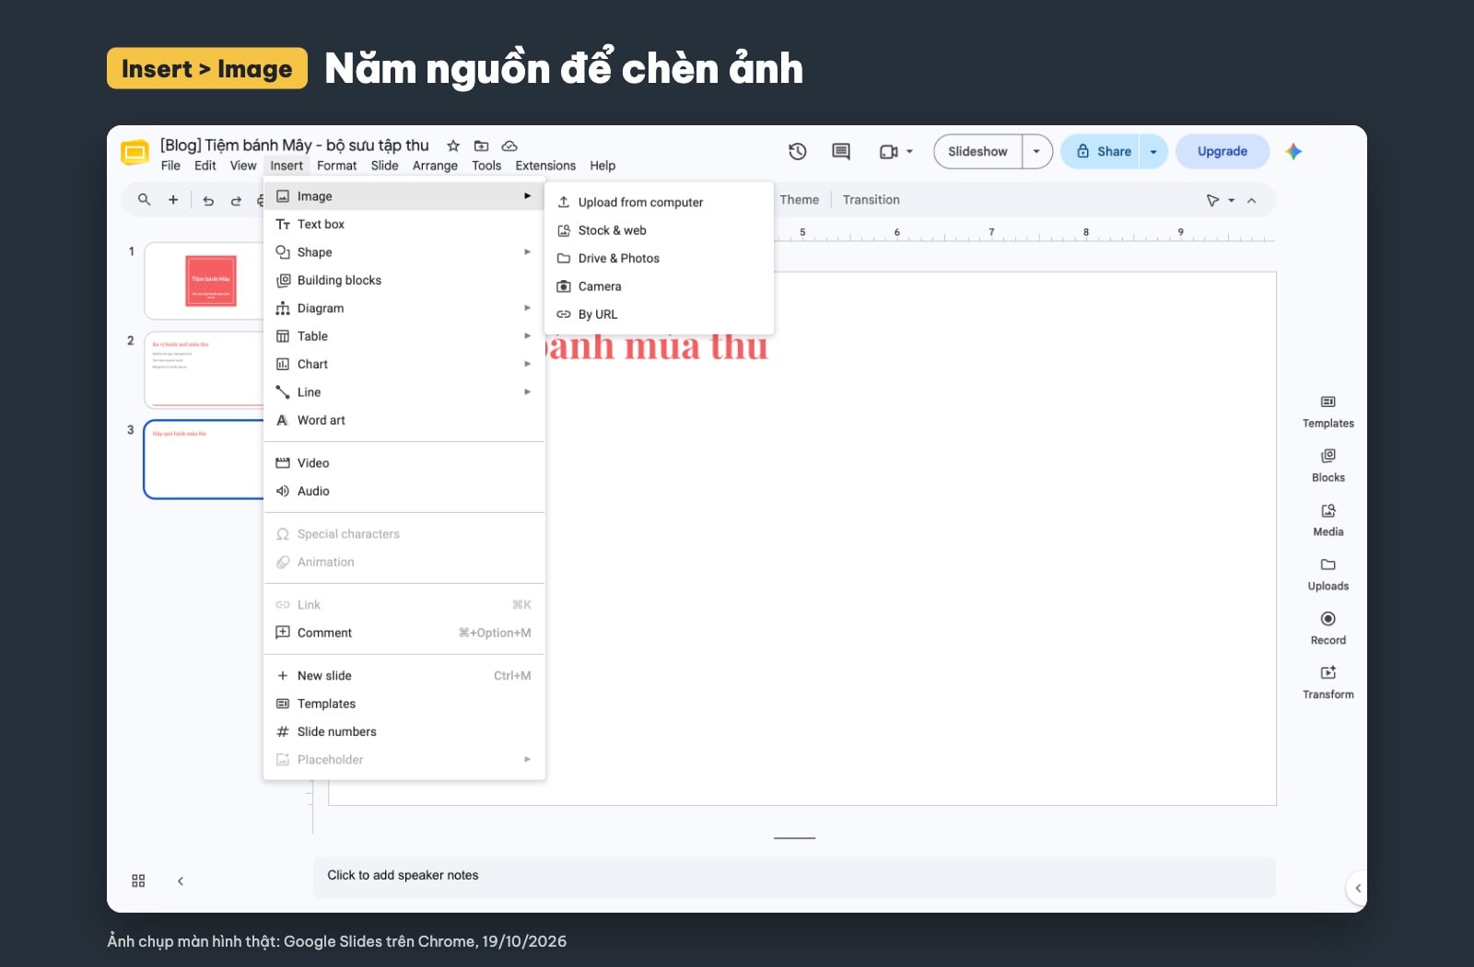Click the search menus magnifier icon
The height and width of the screenshot is (967, 1474).
pyautogui.click(x=145, y=200)
